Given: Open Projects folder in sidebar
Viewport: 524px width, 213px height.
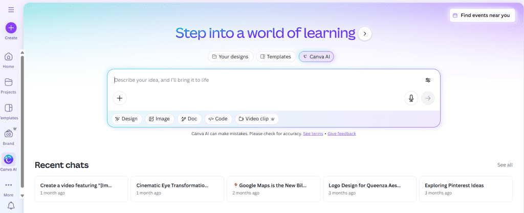Looking at the screenshot, I should pos(9,86).
